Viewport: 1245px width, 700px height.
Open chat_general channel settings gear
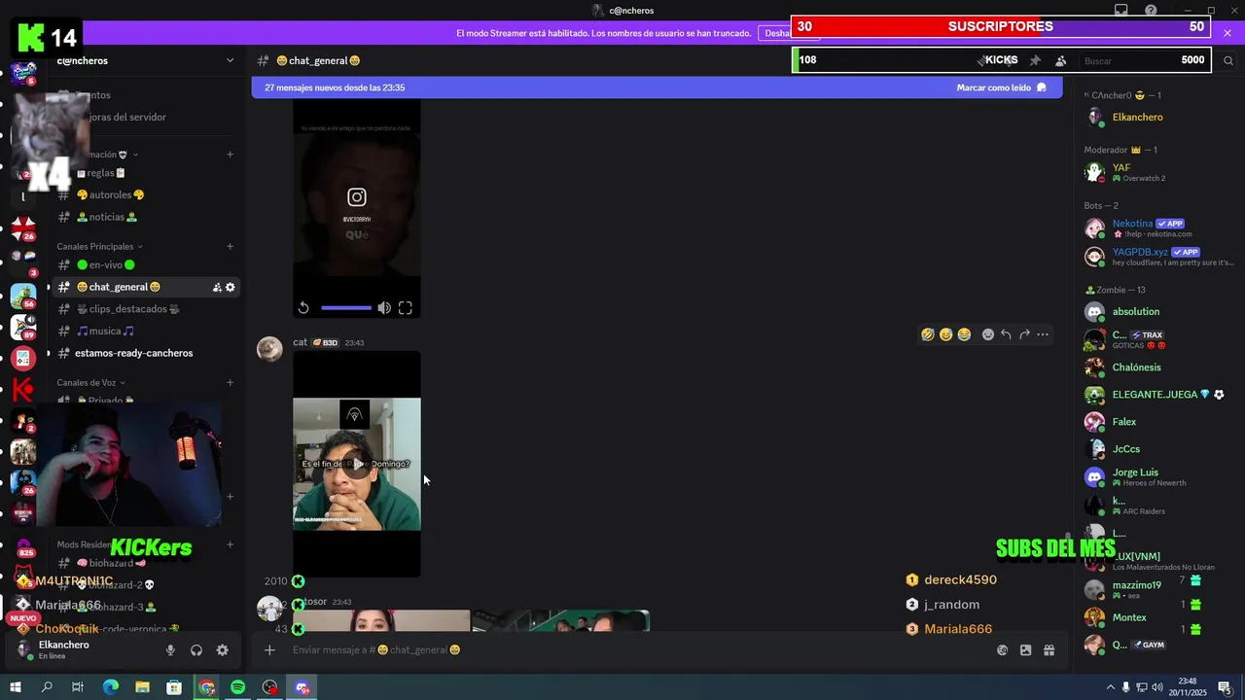231,287
